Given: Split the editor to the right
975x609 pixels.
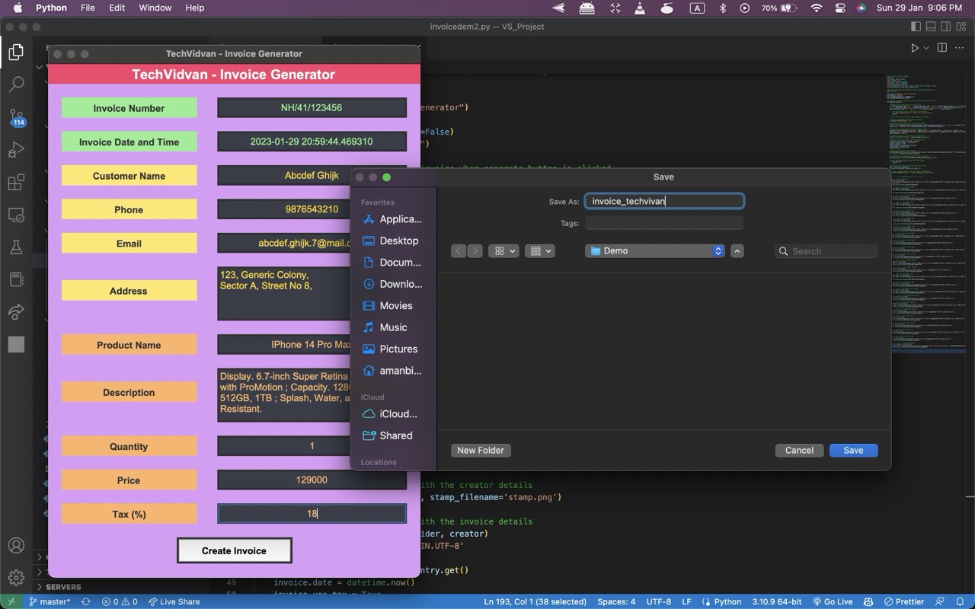Looking at the screenshot, I should tap(942, 48).
